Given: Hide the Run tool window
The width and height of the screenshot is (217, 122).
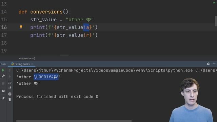Looking at the screenshot, I should (214, 64).
